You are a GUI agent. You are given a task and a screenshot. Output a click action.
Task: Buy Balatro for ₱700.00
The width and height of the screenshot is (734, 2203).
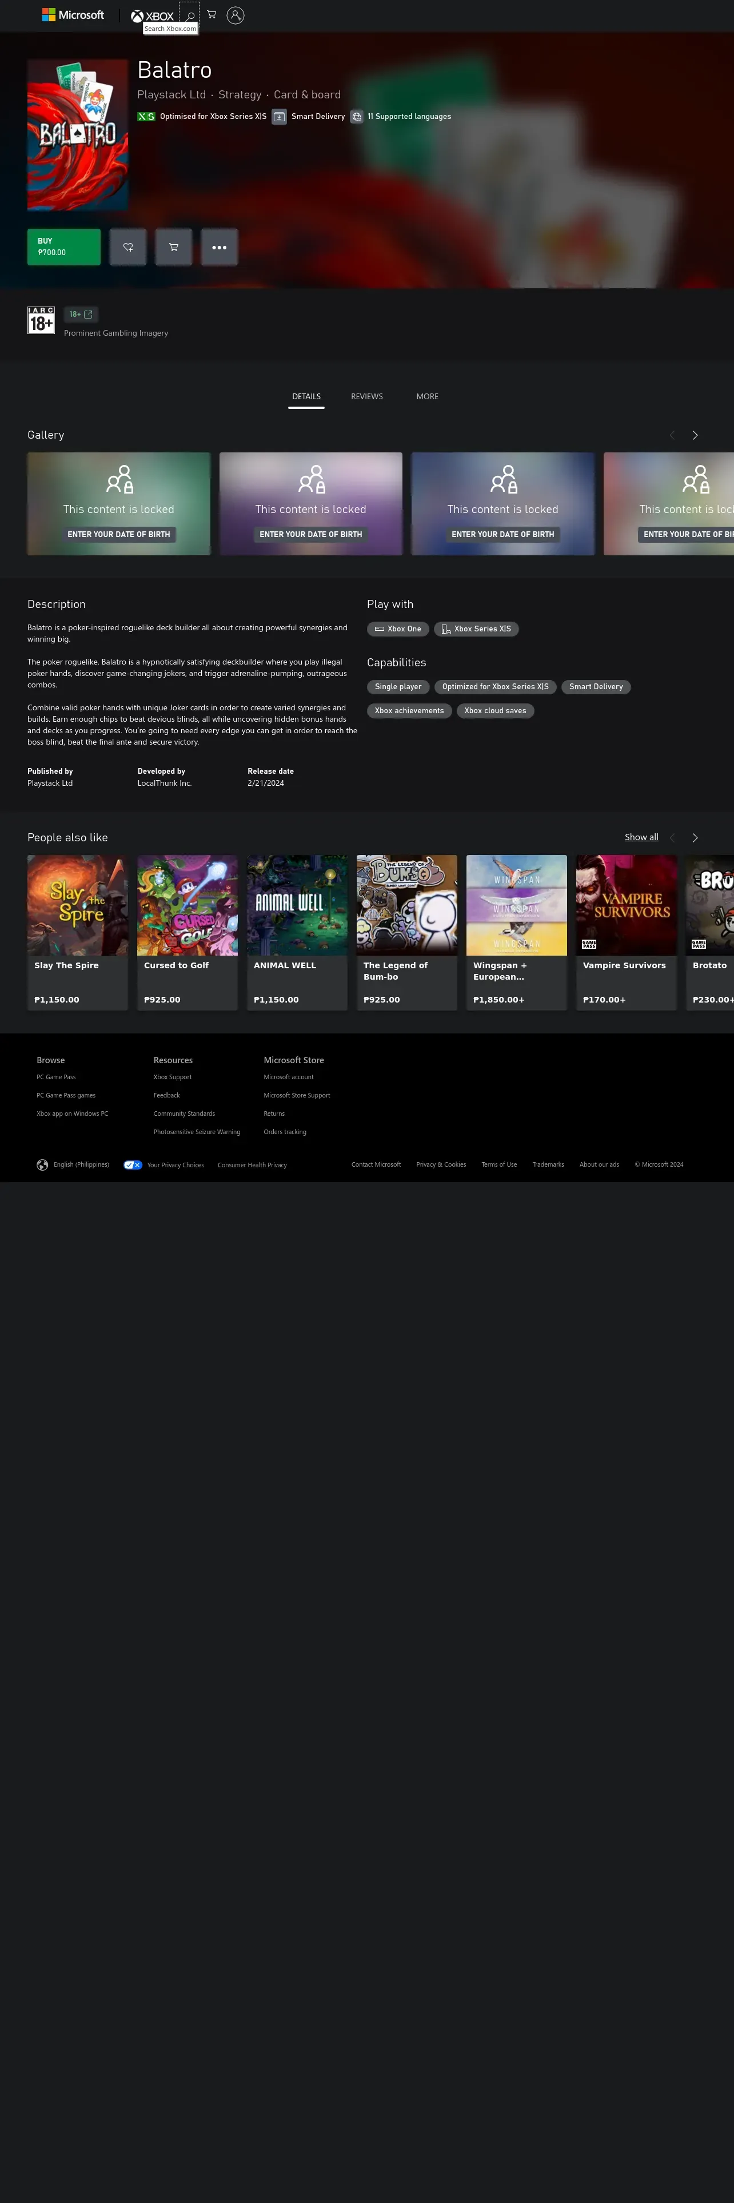coord(64,247)
